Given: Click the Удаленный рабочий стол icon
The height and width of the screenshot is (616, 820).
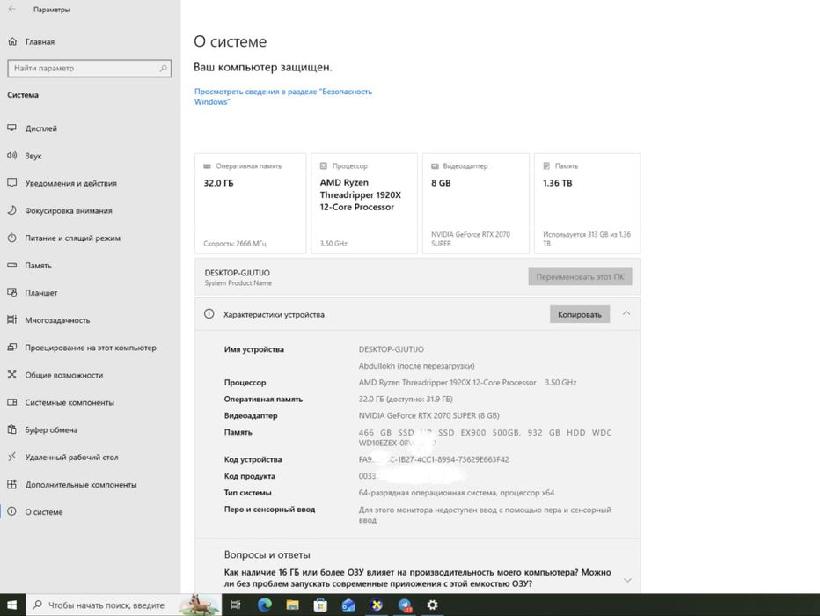Looking at the screenshot, I should tap(12, 457).
